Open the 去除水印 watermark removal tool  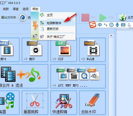point(92,103)
